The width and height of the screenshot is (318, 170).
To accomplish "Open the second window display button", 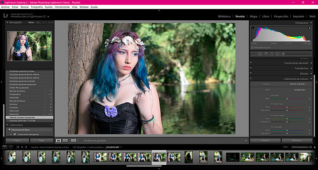I will pyautogui.click(x=11, y=147).
